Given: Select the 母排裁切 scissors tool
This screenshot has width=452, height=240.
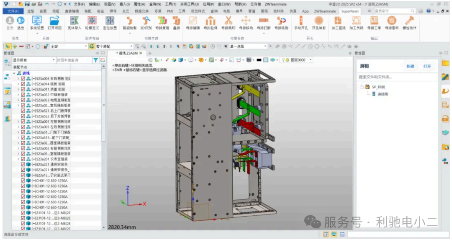Looking at the screenshot, I should [229, 21].
